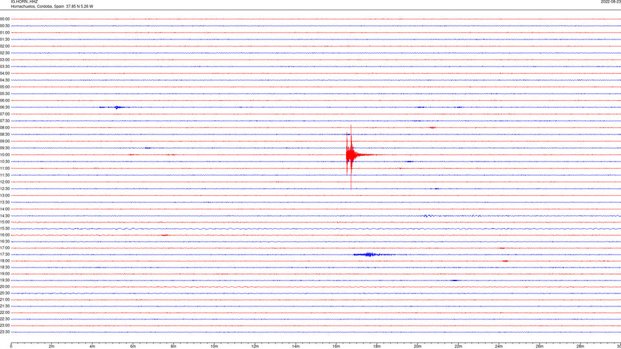The width and height of the screenshot is (621, 349).
Task: Click the 6m axis tick label
Action: click(133, 346)
